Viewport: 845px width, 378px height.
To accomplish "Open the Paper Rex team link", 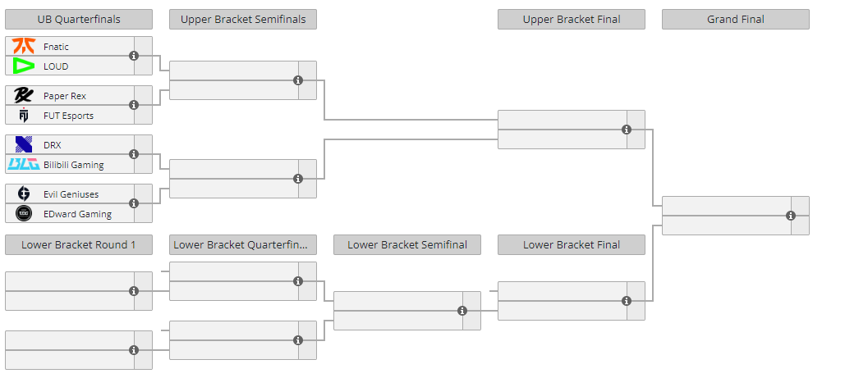I will click(x=65, y=96).
